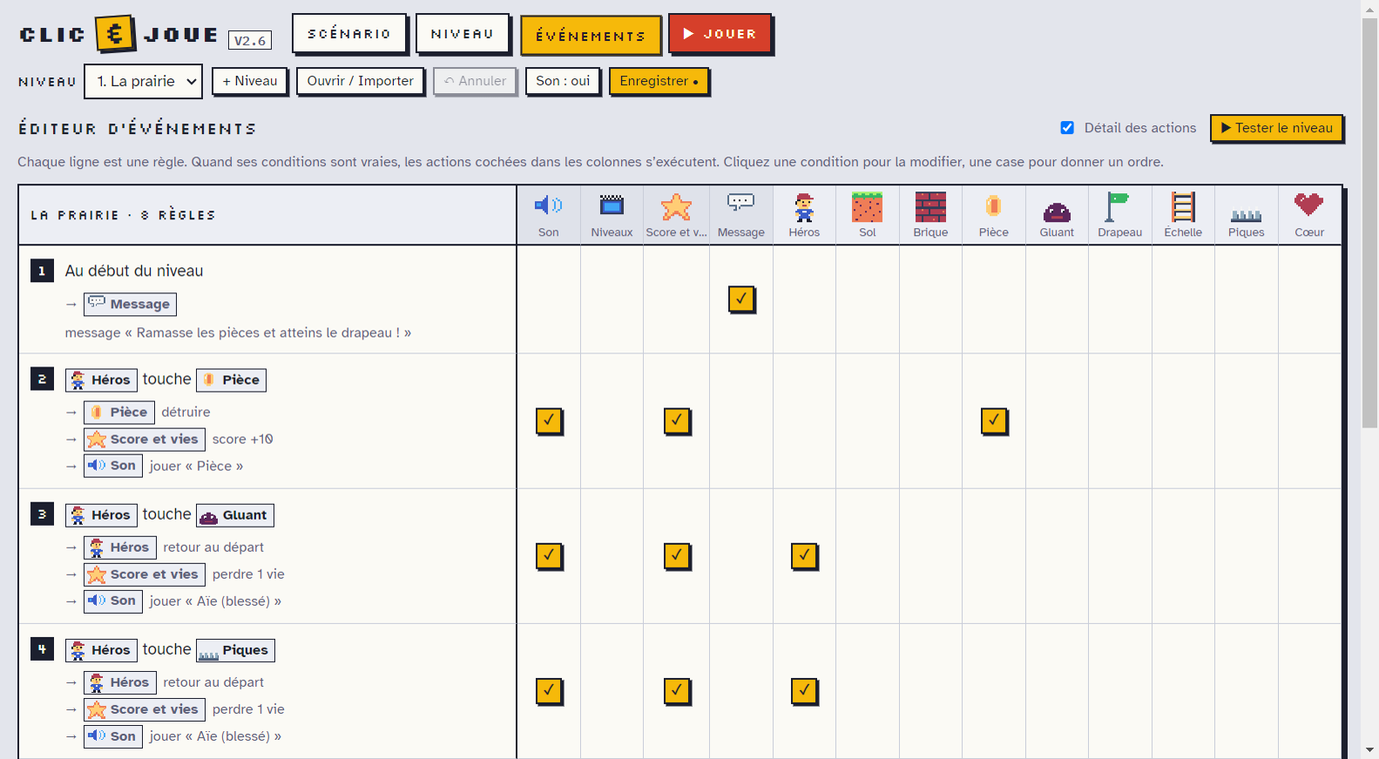Click the Drapeau flag column icon
This screenshot has width=1379, height=759.
click(1118, 207)
